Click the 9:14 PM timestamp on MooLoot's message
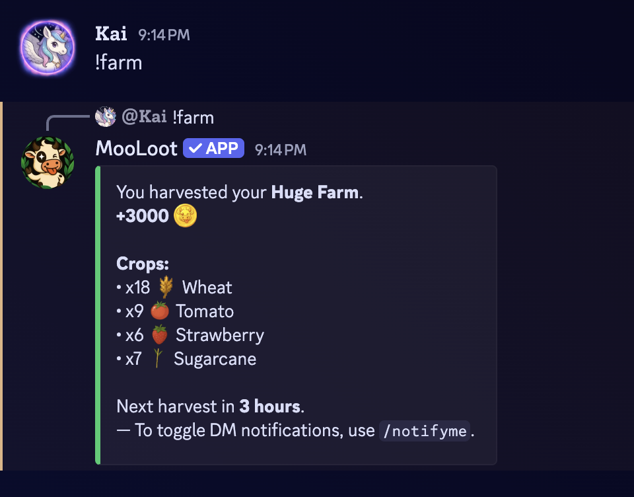Screen dimensions: 634x497 coord(280,149)
